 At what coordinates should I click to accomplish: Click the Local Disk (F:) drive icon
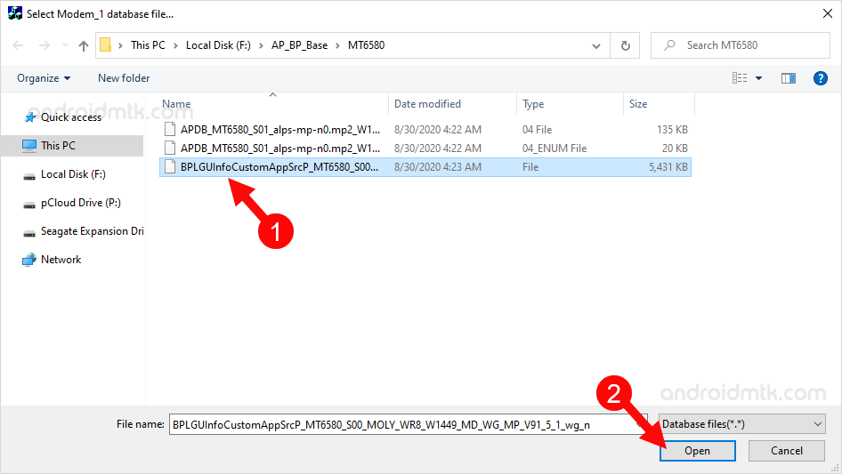point(29,176)
